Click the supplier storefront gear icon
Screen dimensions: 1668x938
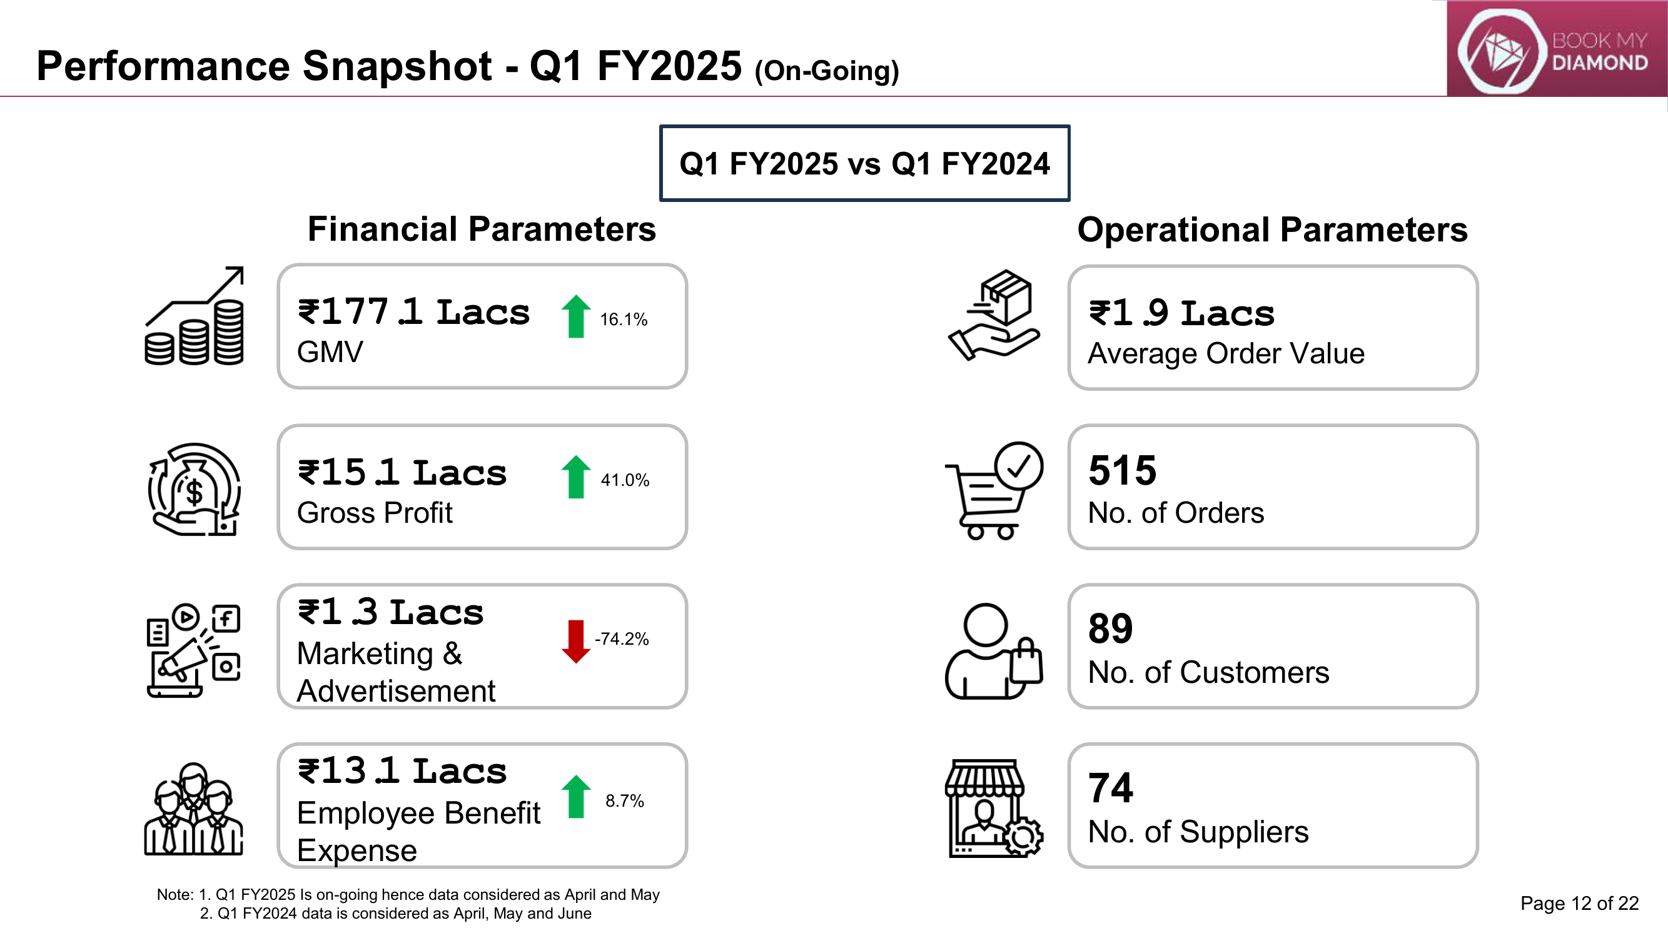(994, 809)
